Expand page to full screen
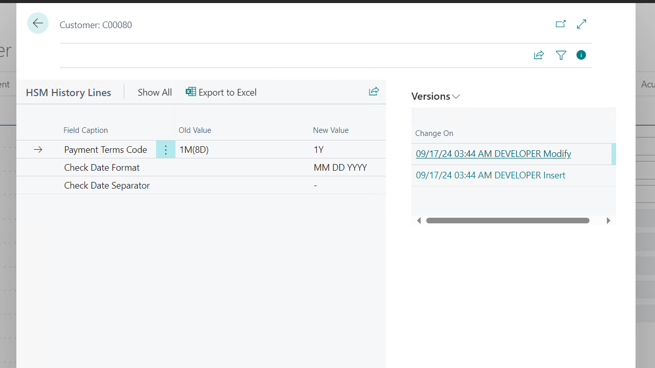655x368 pixels. (x=581, y=24)
